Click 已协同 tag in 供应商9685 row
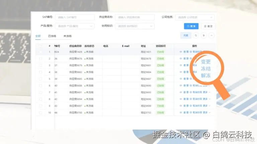This screenshot has height=144, width=257. click(161, 79)
